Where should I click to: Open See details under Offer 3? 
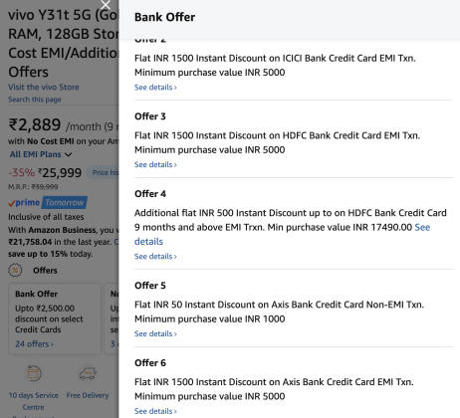(155, 164)
